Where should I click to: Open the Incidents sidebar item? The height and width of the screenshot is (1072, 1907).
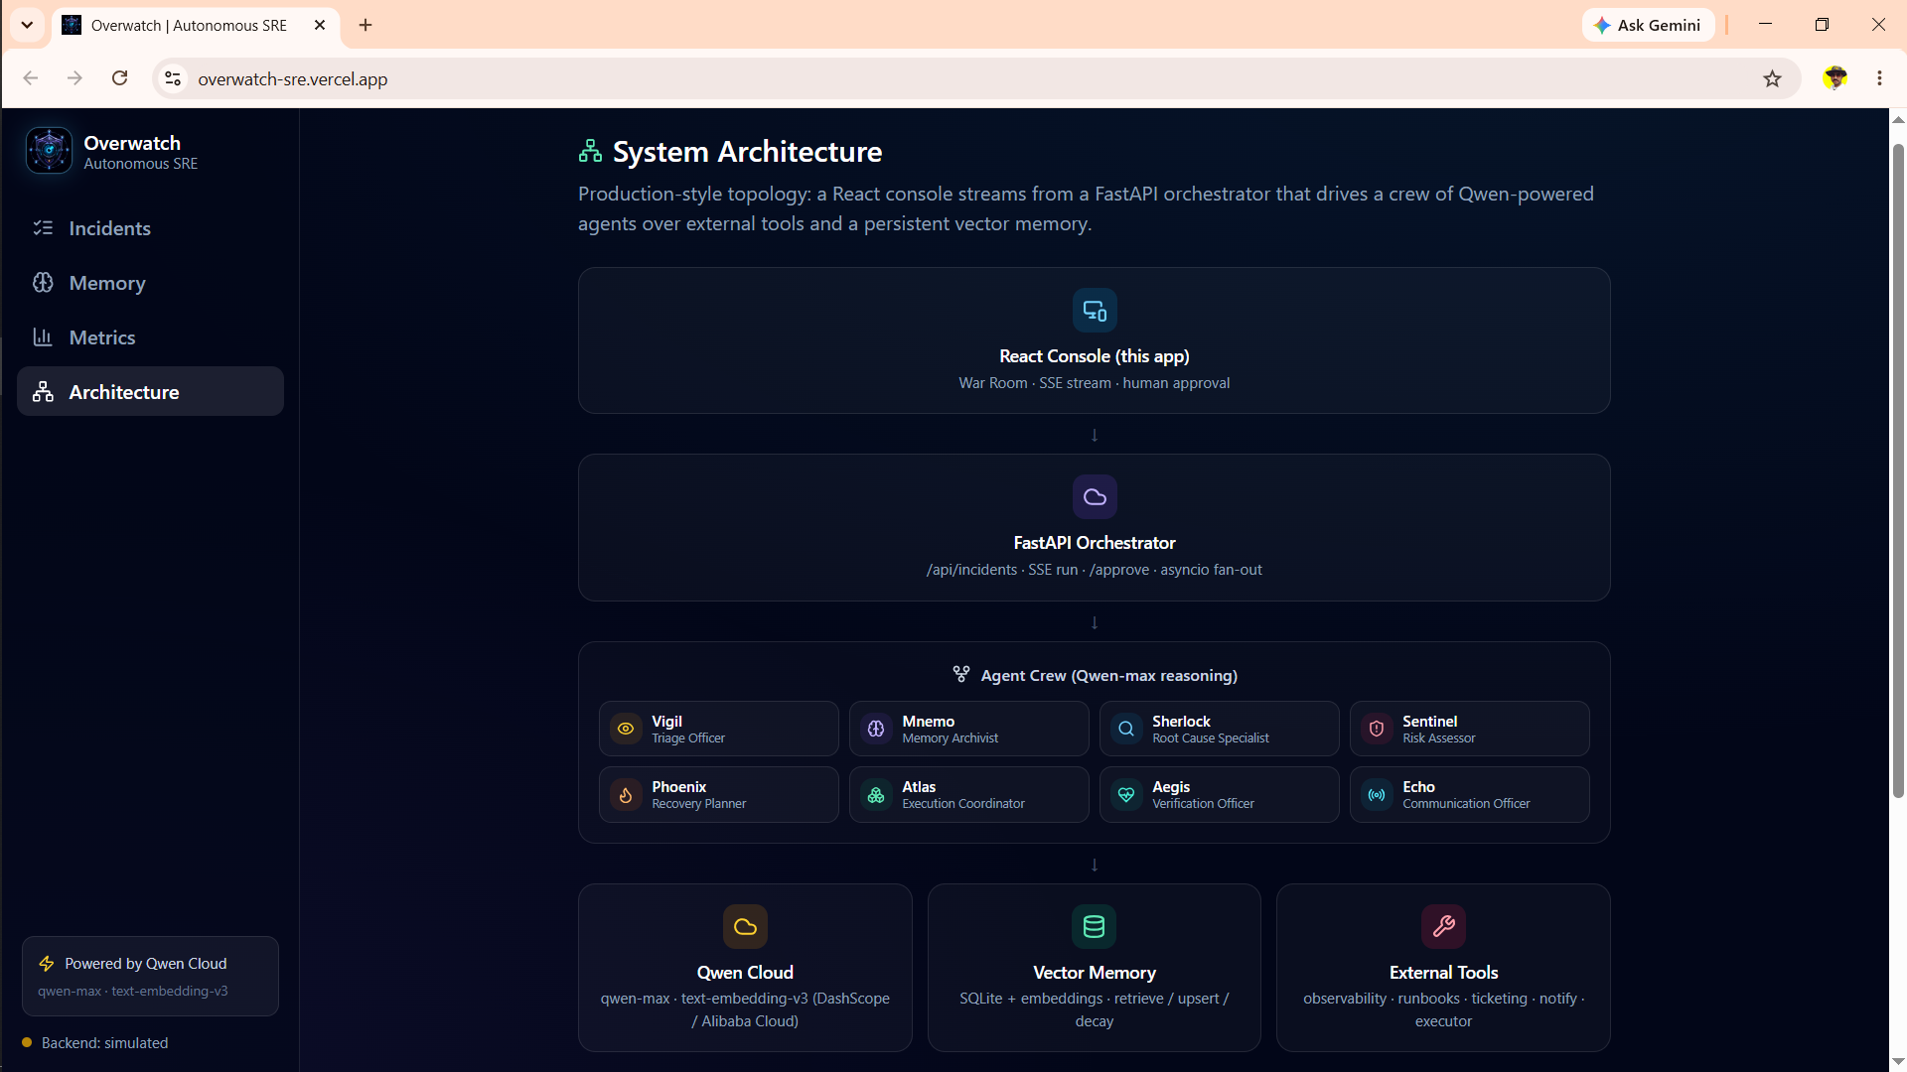click(x=150, y=228)
